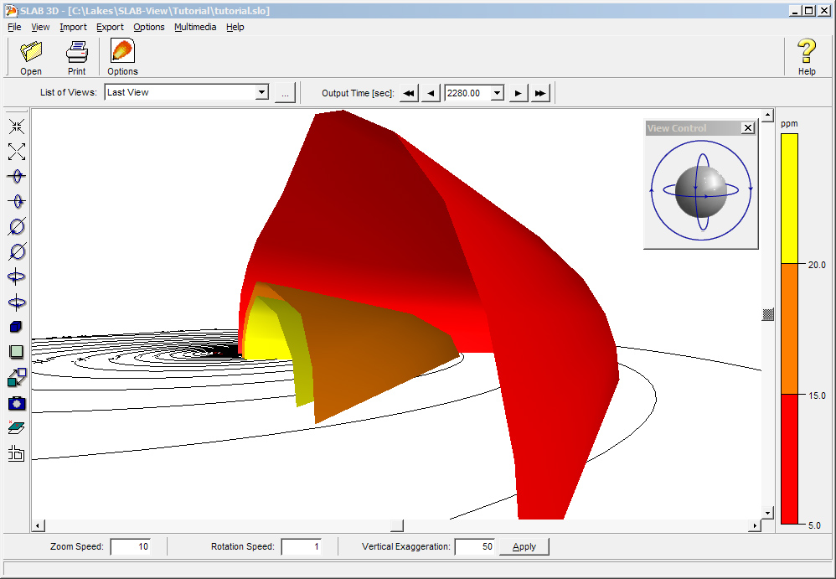Open the Multimedia menu
This screenshot has width=836, height=579.
tap(195, 27)
